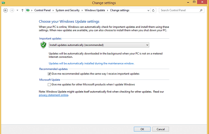Click the Choose your Windows Update settings heading
This screenshot has height=134, width=209.
point(69,22)
